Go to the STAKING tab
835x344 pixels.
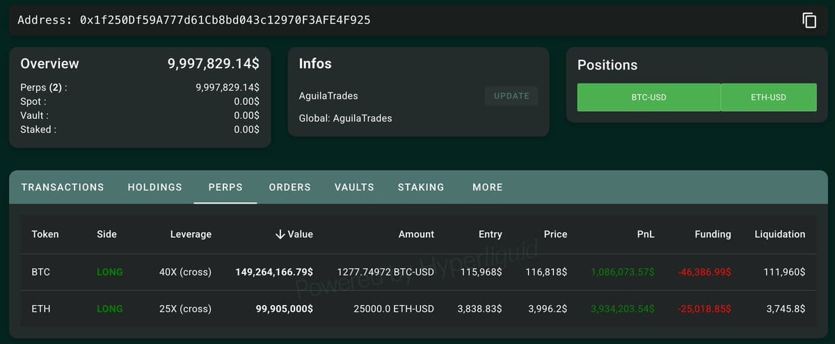point(421,187)
